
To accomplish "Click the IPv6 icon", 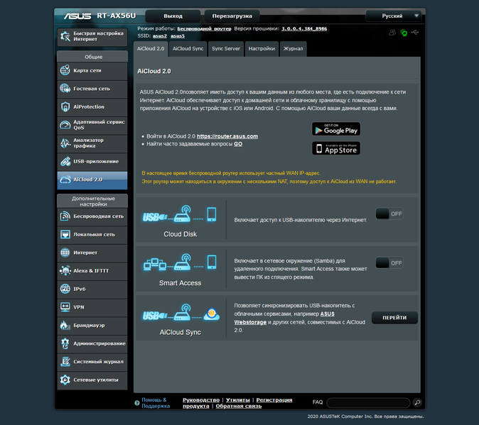I will tap(65, 289).
